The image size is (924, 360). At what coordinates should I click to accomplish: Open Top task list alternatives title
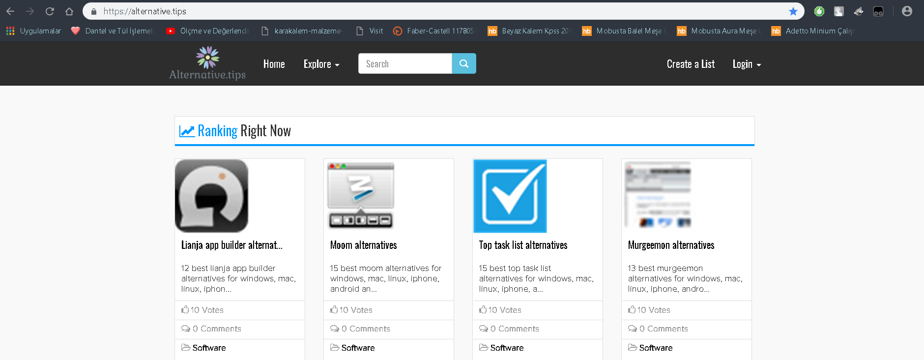pyautogui.click(x=523, y=245)
